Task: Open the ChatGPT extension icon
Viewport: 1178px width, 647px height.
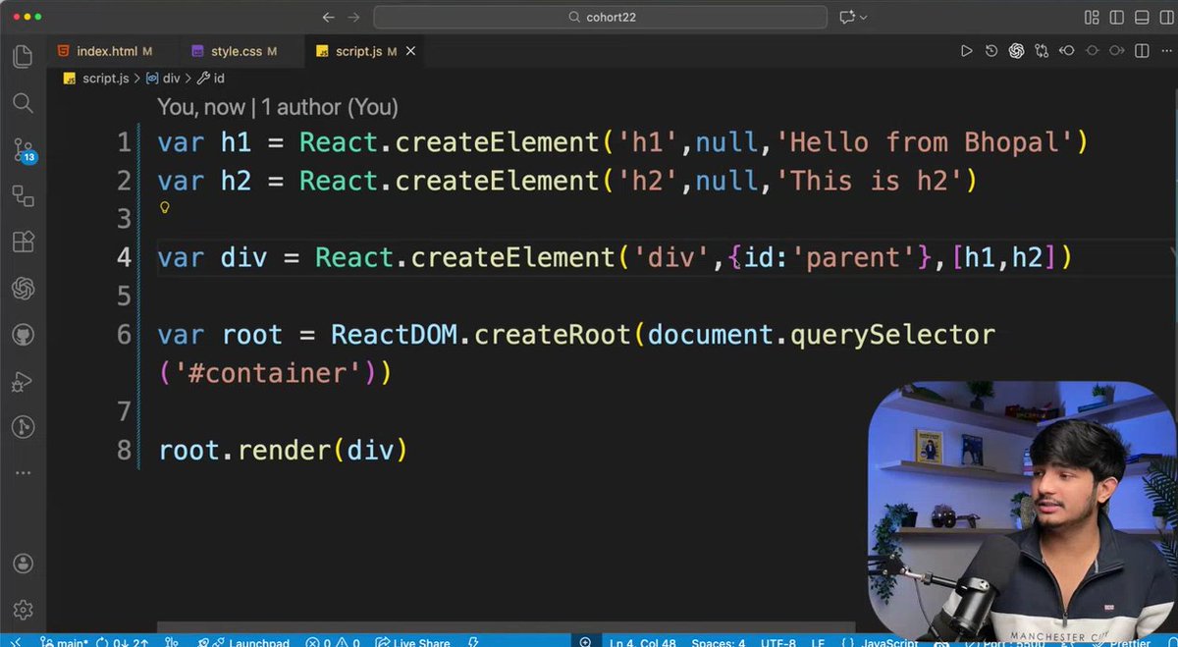Action: pos(23,288)
